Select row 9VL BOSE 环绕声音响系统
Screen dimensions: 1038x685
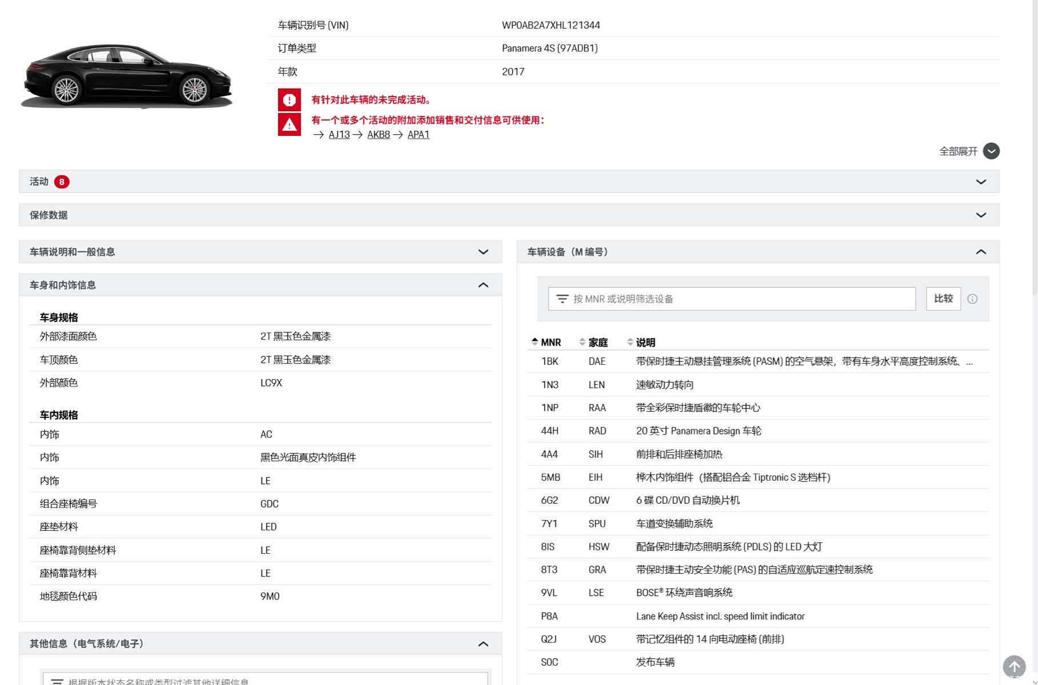pyautogui.click(x=758, y=593)
